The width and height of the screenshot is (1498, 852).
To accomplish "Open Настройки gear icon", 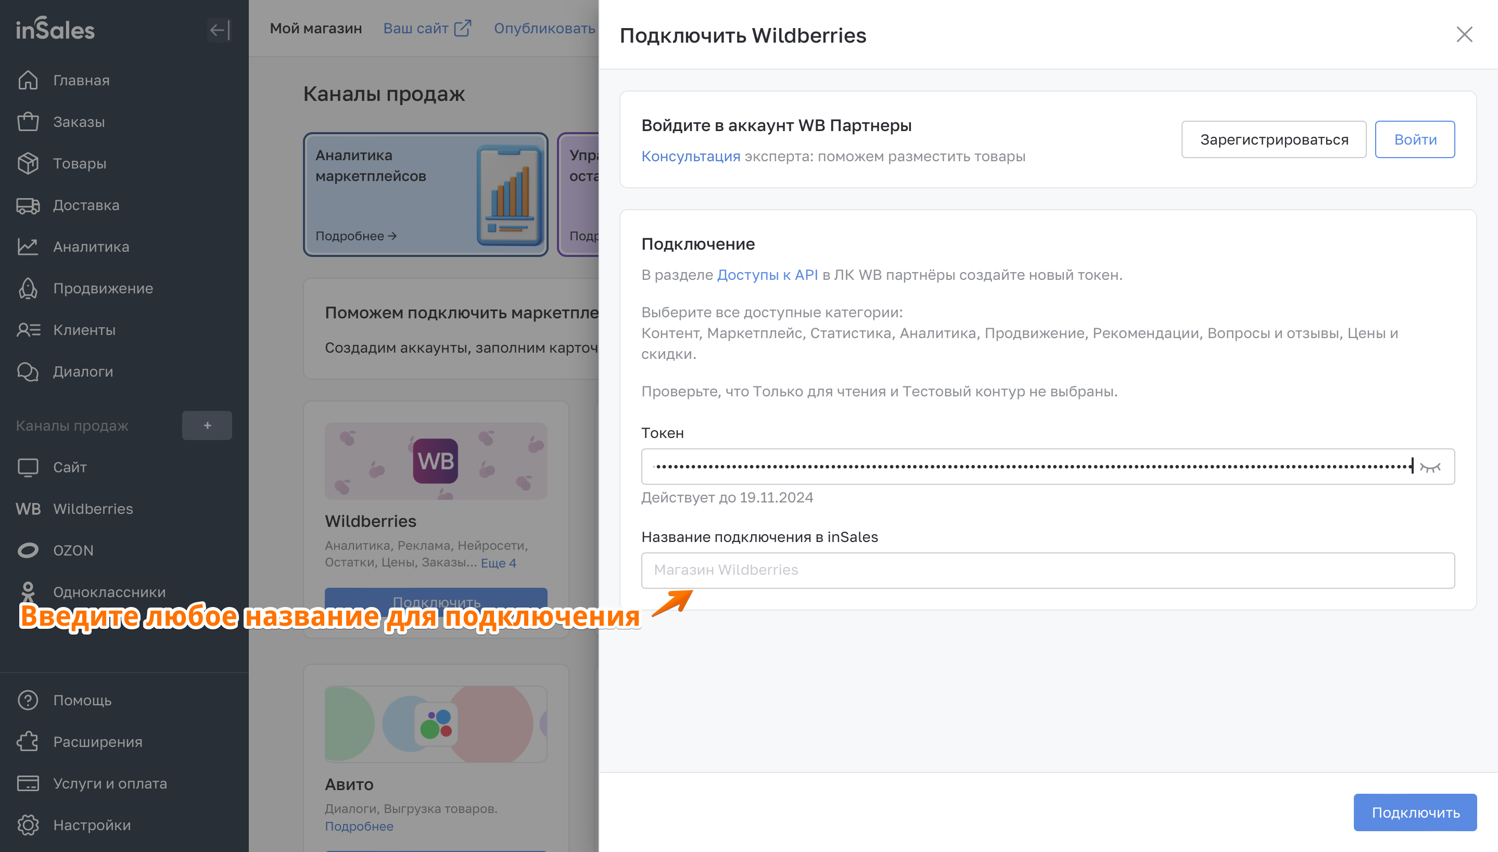I will tap(28, 825).
